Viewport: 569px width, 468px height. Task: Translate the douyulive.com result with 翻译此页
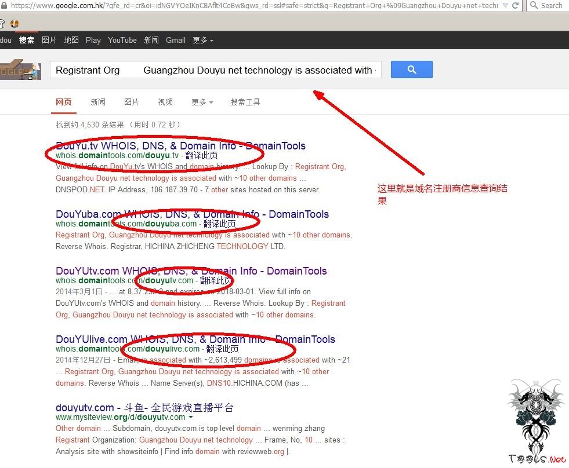pyautogui.click(x=223, y=349)
